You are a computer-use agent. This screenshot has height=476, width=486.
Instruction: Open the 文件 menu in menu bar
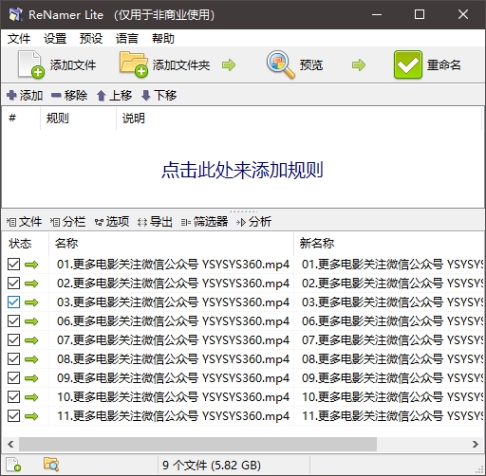point(19,39)
